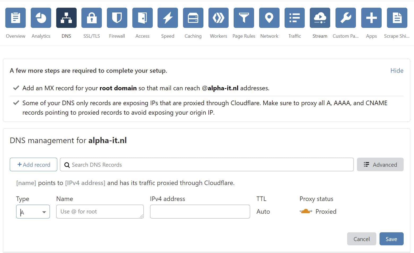Open the Analytics pie chart icon
The height and width of the screenshot is (253, 414).
(41, 18)
